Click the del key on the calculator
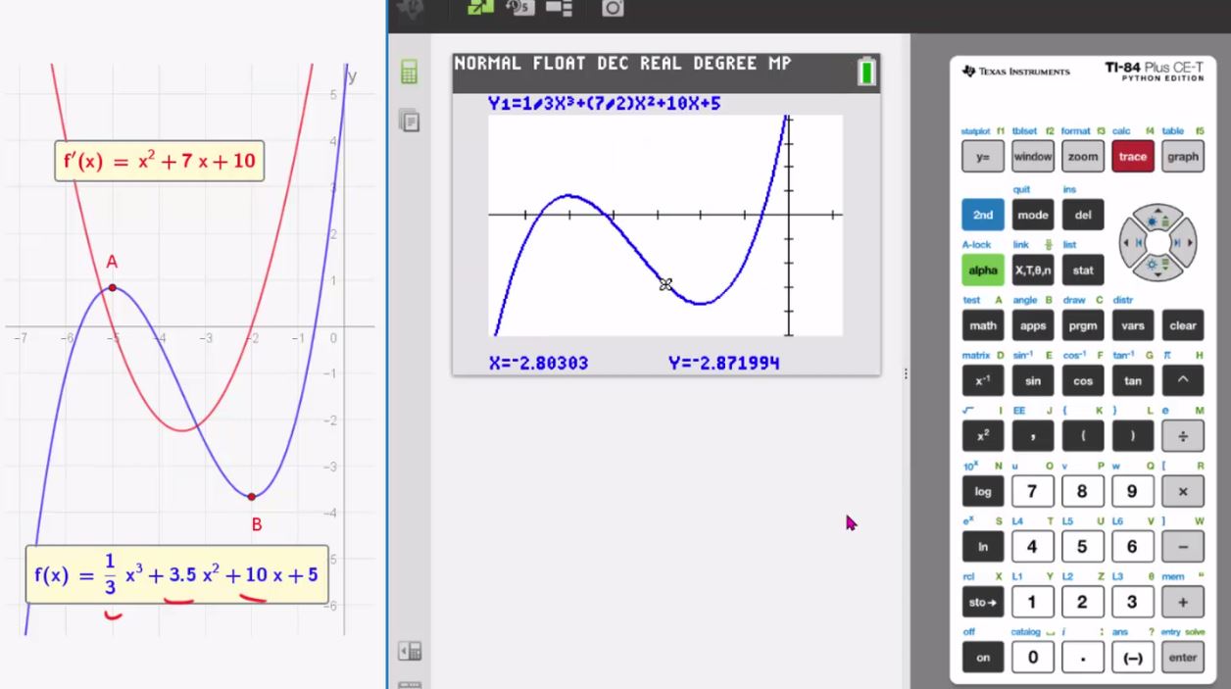This screenshot has width=1231, height=689. pyautogui.click(x=1083, y=215)
